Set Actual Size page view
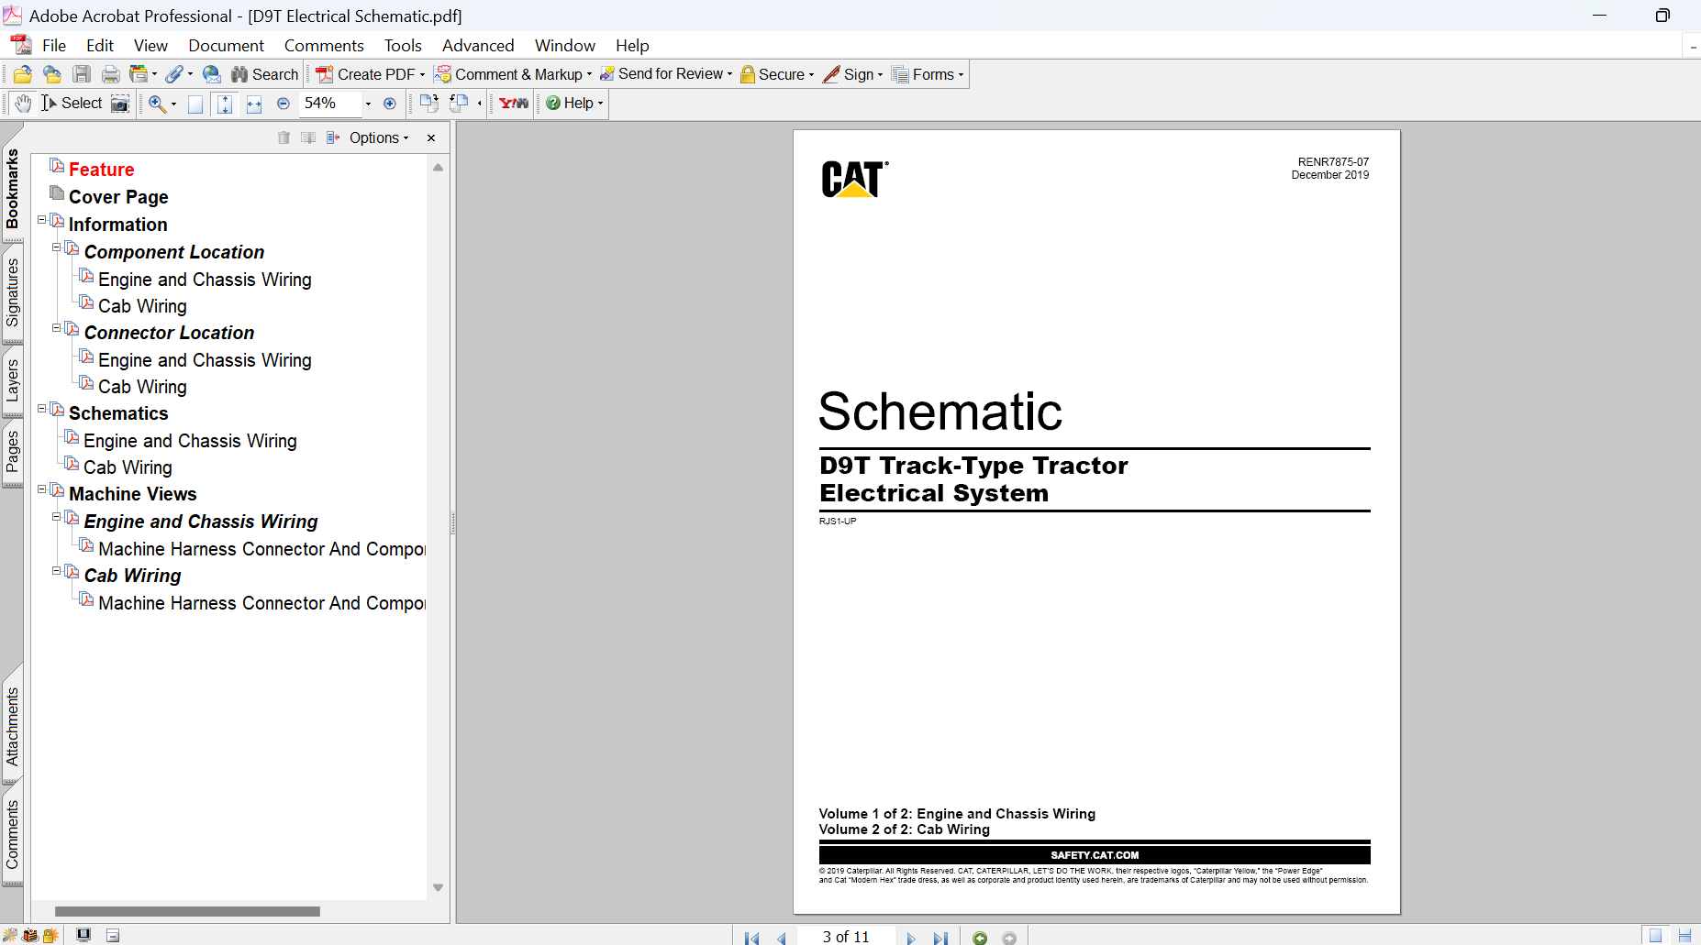1701x945 pixels. click(195, 104)
